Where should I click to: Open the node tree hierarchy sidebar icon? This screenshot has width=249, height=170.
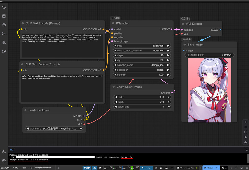pos(4,43)
